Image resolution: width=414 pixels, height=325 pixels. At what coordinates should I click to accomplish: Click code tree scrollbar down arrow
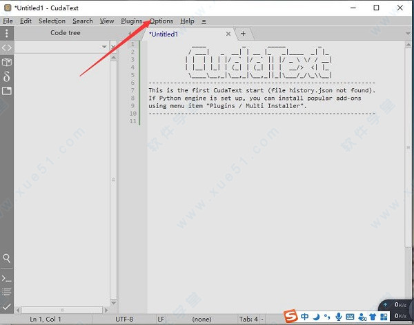point(114,303)
